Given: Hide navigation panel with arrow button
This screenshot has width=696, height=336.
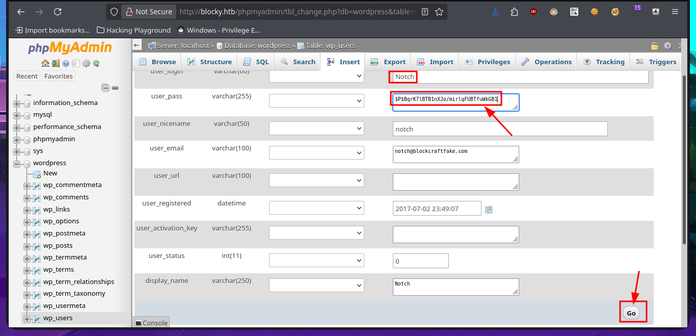Looking at the screenshot, I should click(137, 45).
